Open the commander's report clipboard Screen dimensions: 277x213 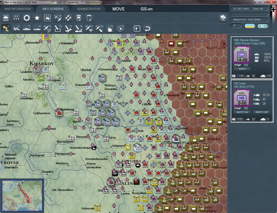coord(79,18)
